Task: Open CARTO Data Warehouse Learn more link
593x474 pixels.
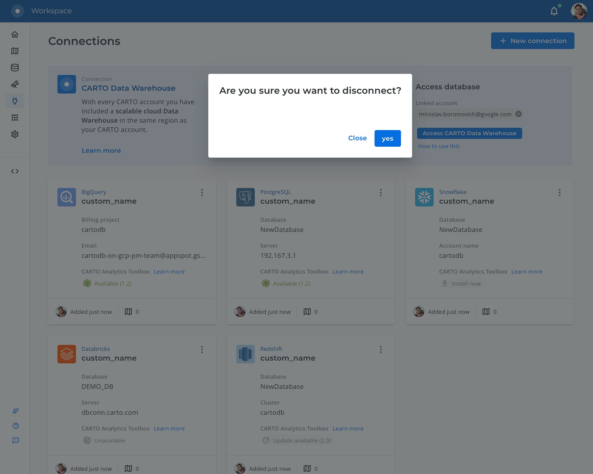Action: point(101,150)
